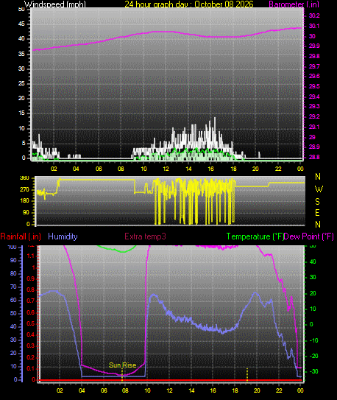
Task: Click the 'E' compass direction label
Action: pos(317,213)
